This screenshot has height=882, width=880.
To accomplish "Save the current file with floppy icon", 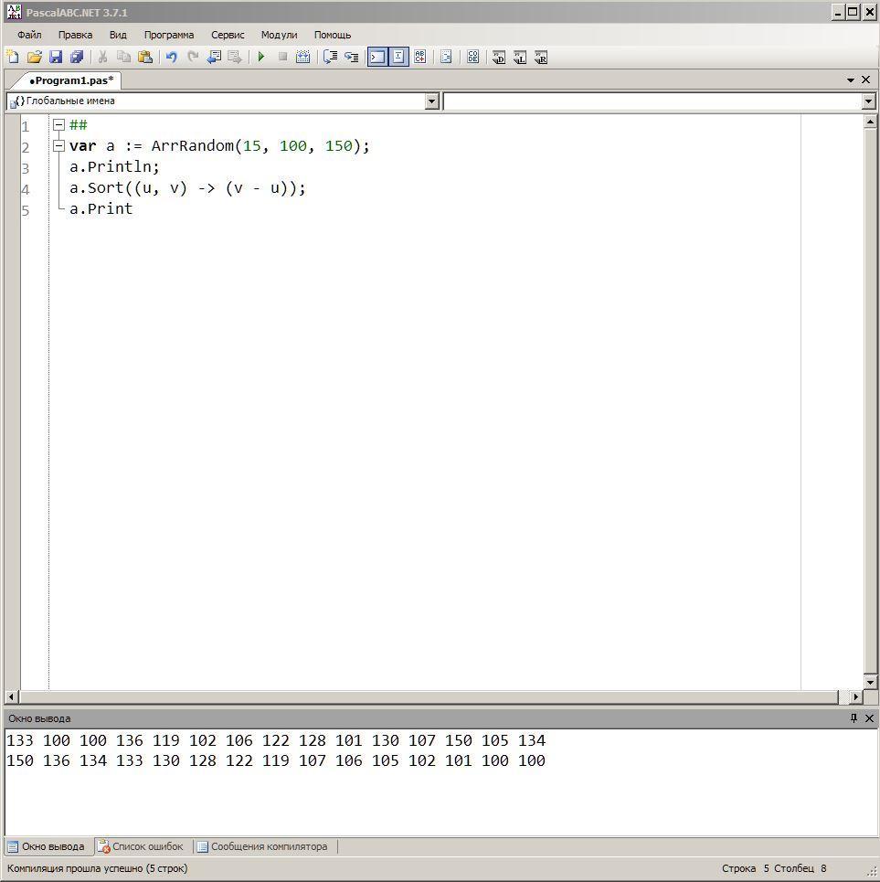I will 56,57.
